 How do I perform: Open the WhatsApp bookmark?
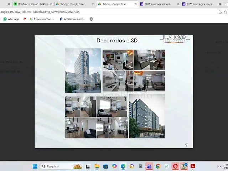click(x=11, y=19)
